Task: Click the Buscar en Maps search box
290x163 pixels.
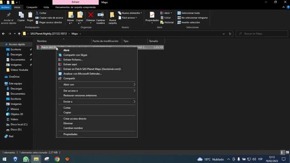Action: click(262, 34)
